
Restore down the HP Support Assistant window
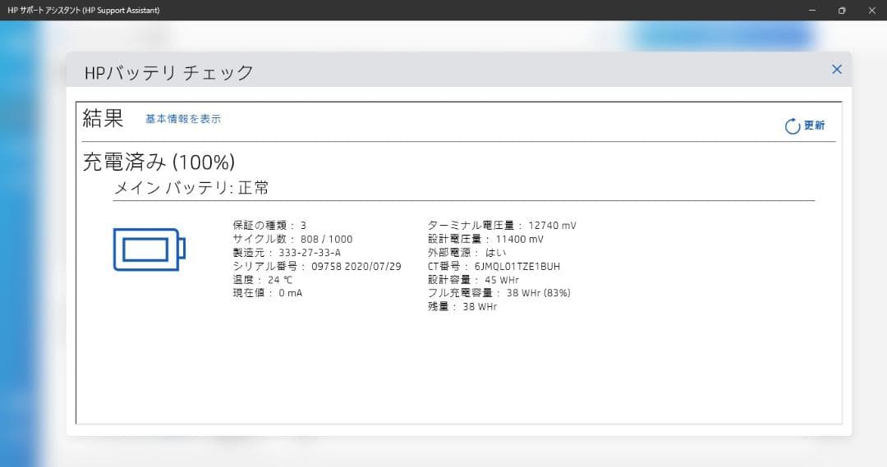[x=842, y=10]
